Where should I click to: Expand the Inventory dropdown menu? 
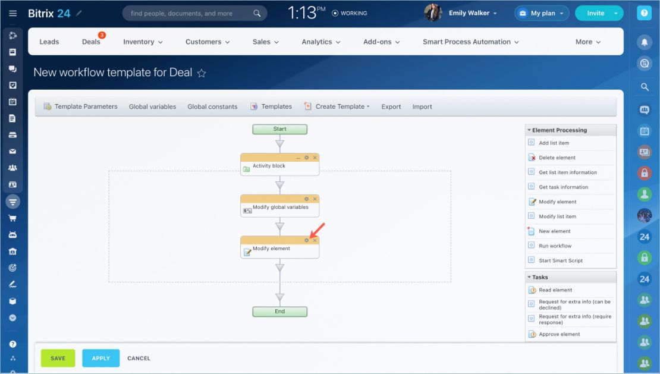(143, 42)
